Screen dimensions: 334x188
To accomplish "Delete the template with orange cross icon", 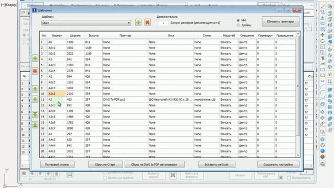I will pyautogui.click(x=147, y=22).
